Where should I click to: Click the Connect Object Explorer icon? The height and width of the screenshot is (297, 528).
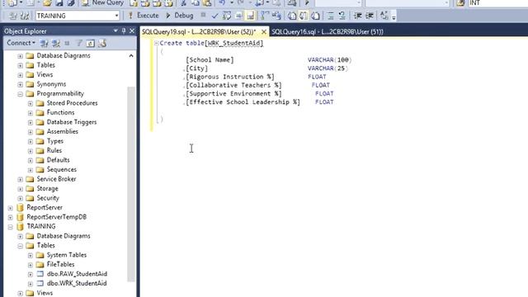pyautogui.click(x=44, y=43)
